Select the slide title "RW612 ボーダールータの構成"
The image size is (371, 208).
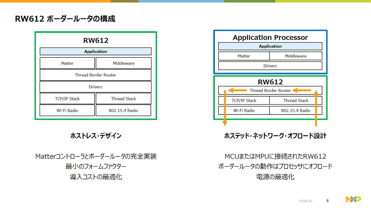click(65, 19)
